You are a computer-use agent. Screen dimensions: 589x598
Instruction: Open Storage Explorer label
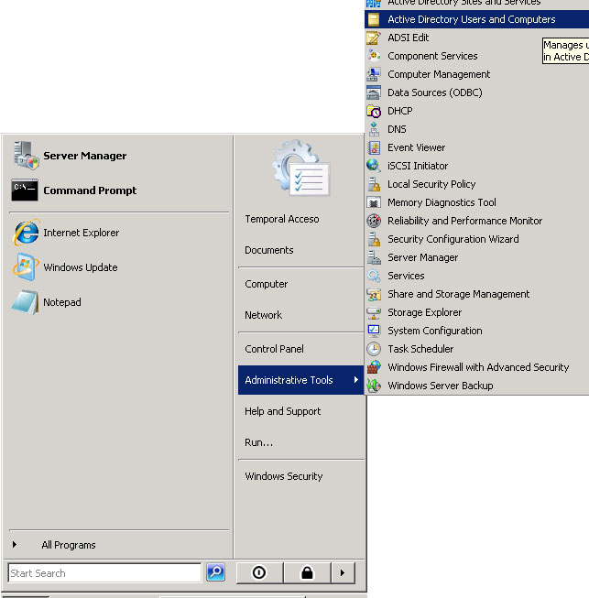click(x=425, y=312)
